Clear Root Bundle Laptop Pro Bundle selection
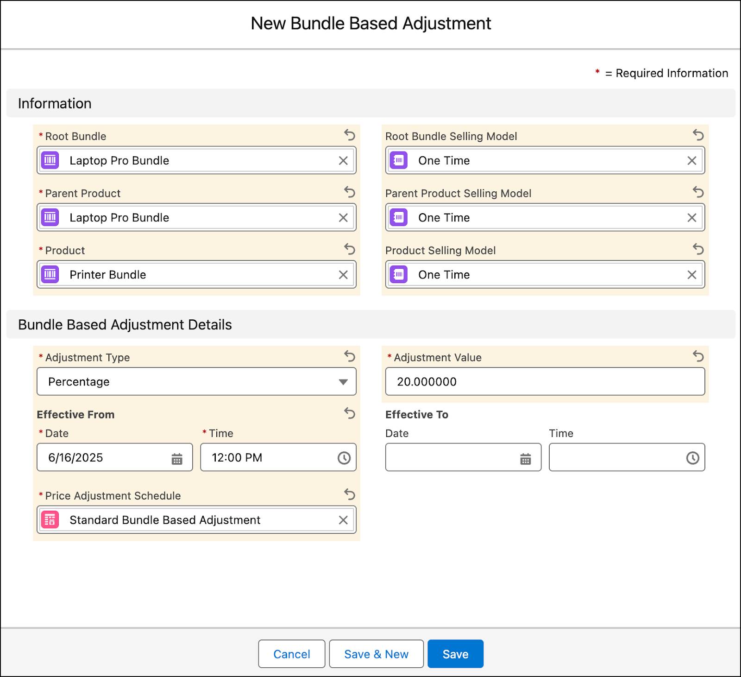The image size is (741, 677). point(343,161)
